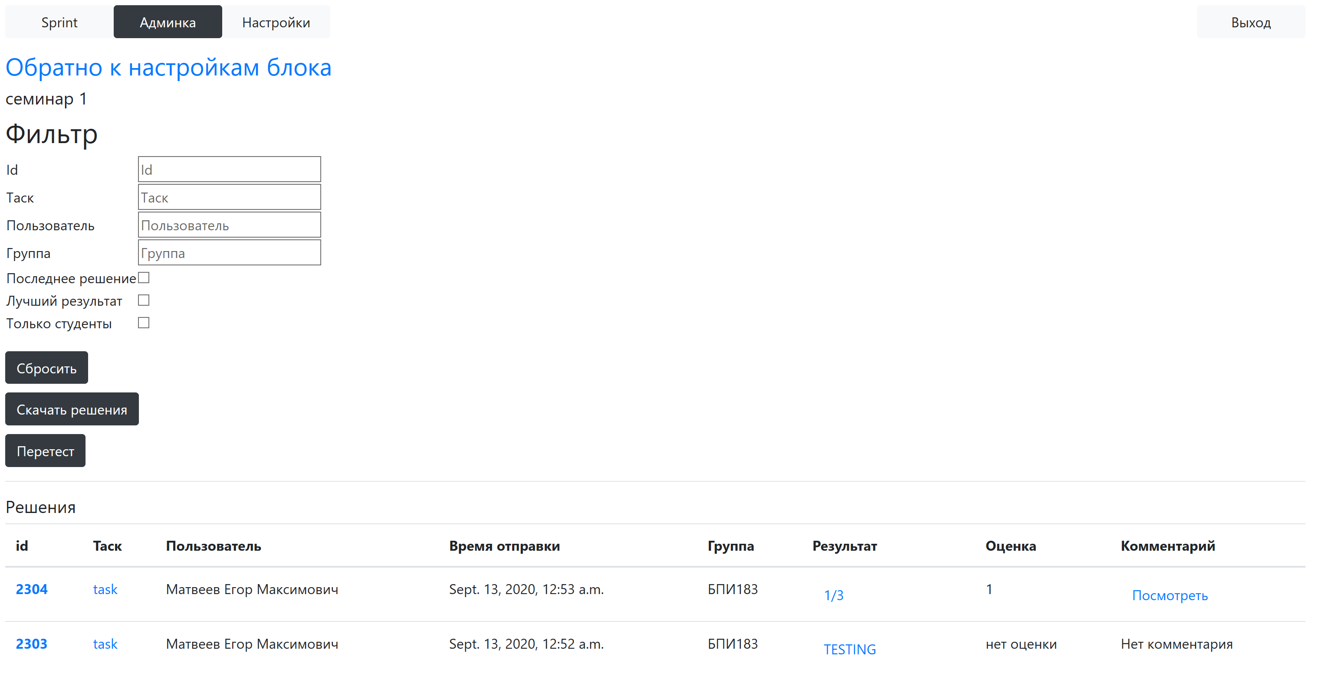Focus the Группа filter input
Image resolution: width=1322 pixels, height=673 pixels.
coord(230,253)
